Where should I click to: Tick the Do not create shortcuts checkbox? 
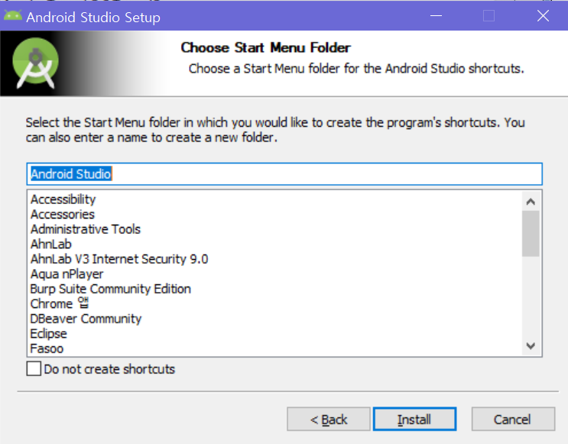34,368
